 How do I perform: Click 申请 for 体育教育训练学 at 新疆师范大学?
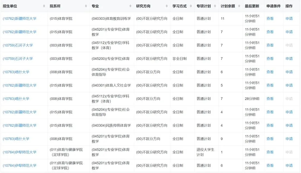(x=289, y=19)
